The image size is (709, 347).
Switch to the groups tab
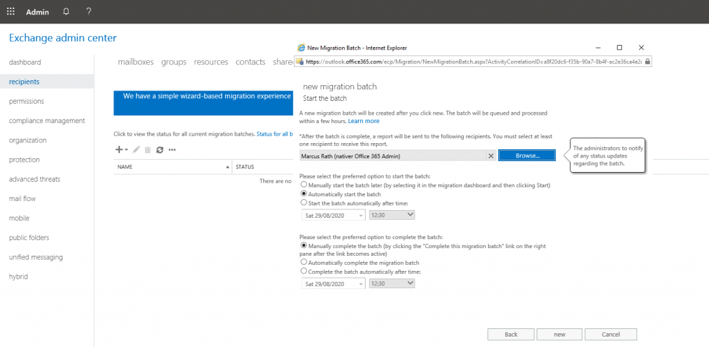pos(174,62)
